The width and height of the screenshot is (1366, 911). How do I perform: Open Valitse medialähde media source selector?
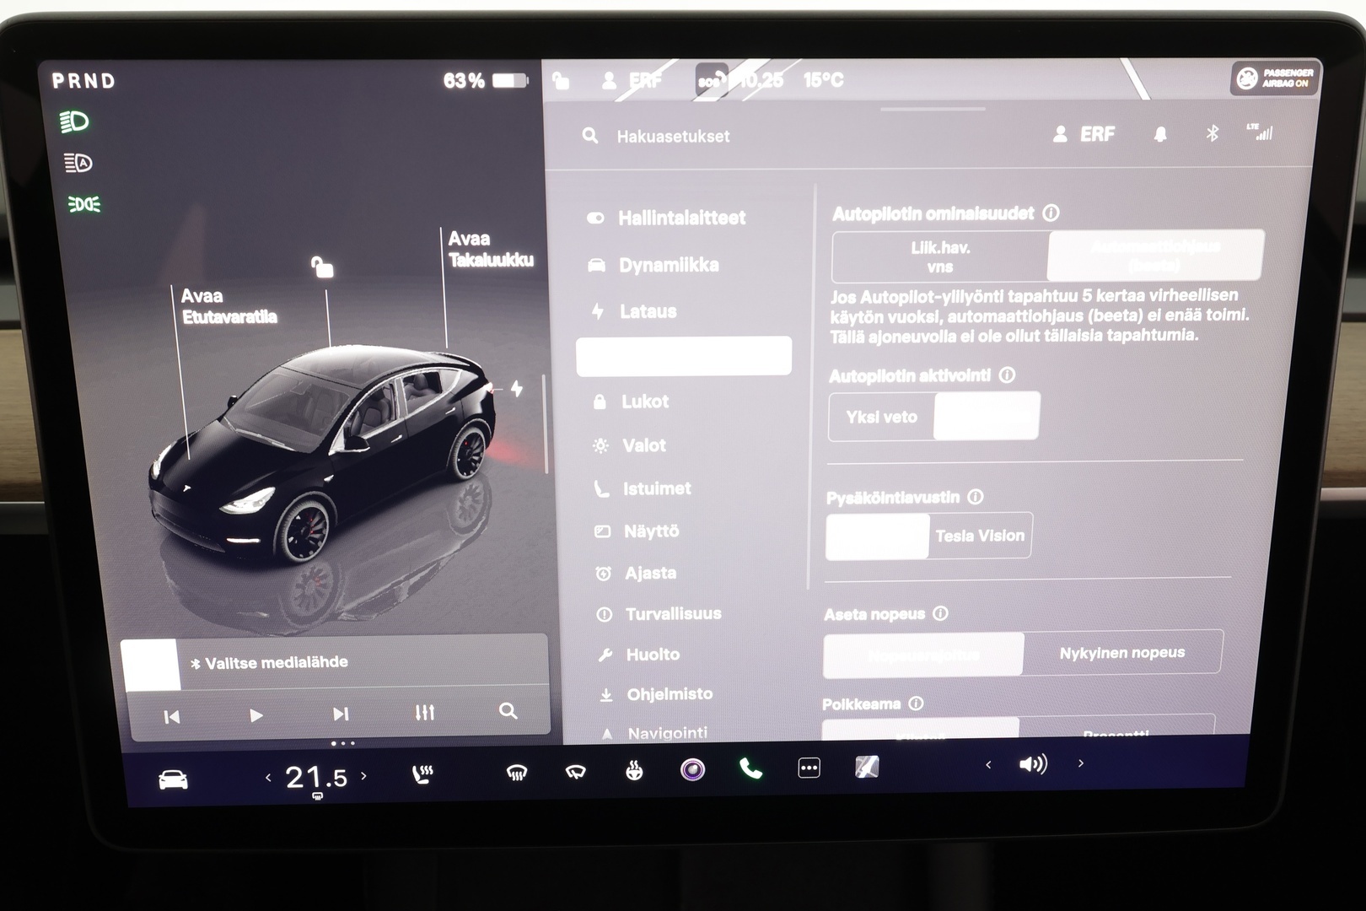270,662
